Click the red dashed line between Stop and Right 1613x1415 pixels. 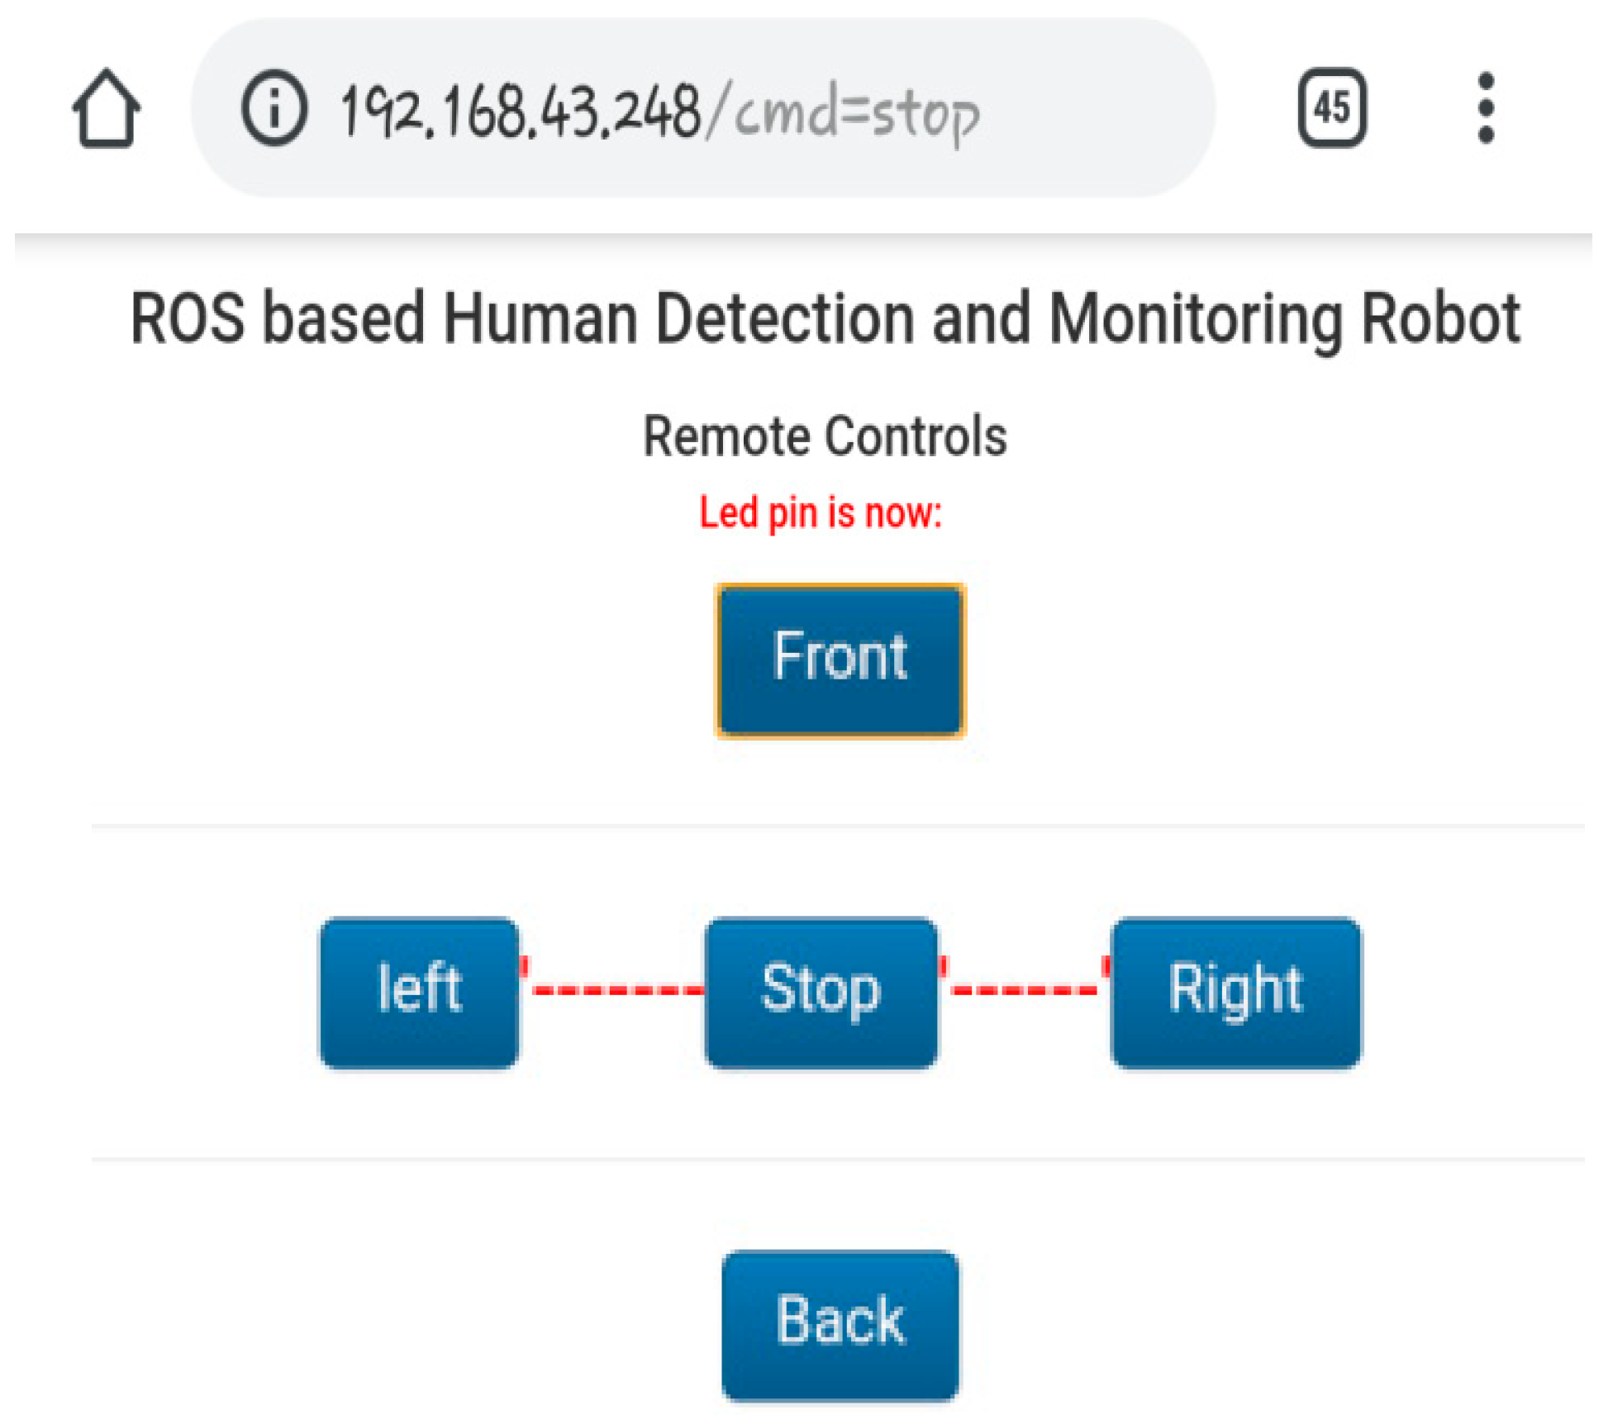click(1025, 989)
